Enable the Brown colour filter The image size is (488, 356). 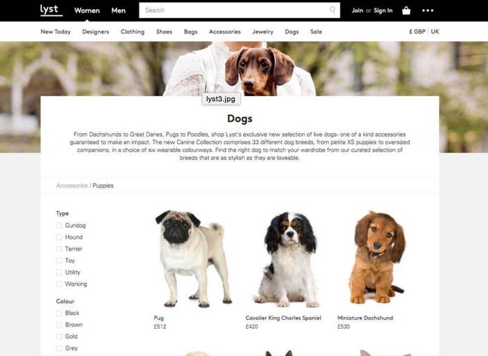[59, 325]
